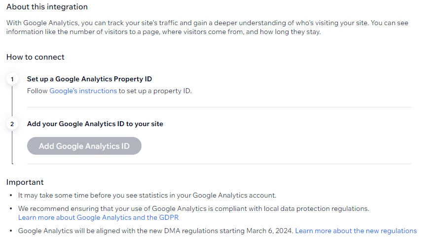The width and height of the screenshot is (435, 238).
Task: Click the bullet beside the DMA regulations note
Action: pos(11,231)
